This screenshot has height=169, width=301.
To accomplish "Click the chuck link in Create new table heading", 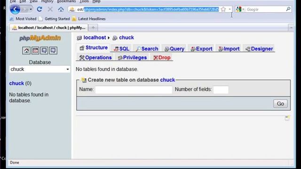I will coord(167,80).
